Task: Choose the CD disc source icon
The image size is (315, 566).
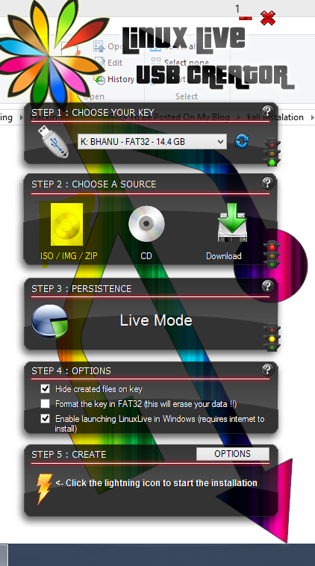Action: tap(146, 224)
